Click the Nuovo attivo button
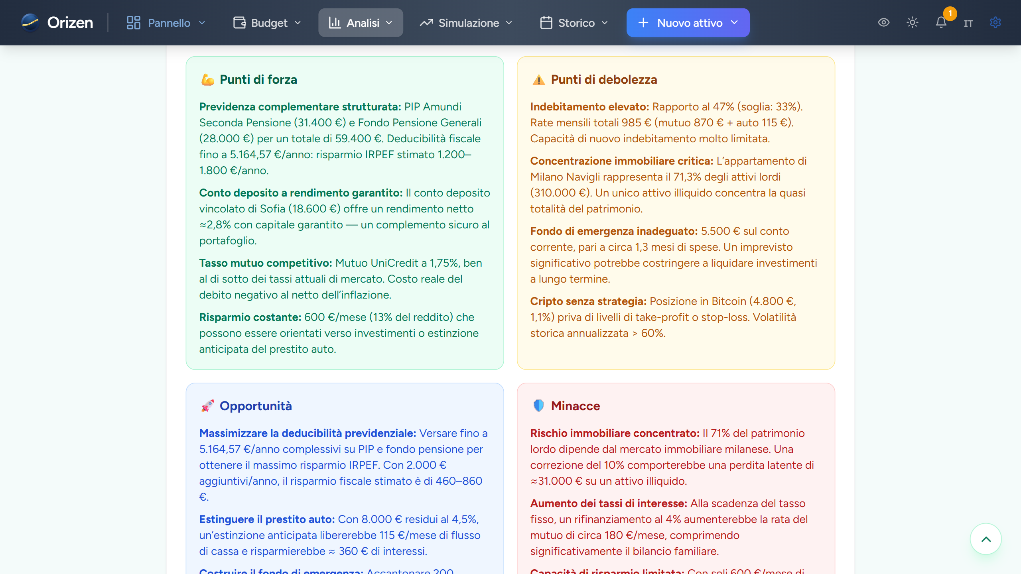This screenshot has height=574, width=1021. click(682, 23)
